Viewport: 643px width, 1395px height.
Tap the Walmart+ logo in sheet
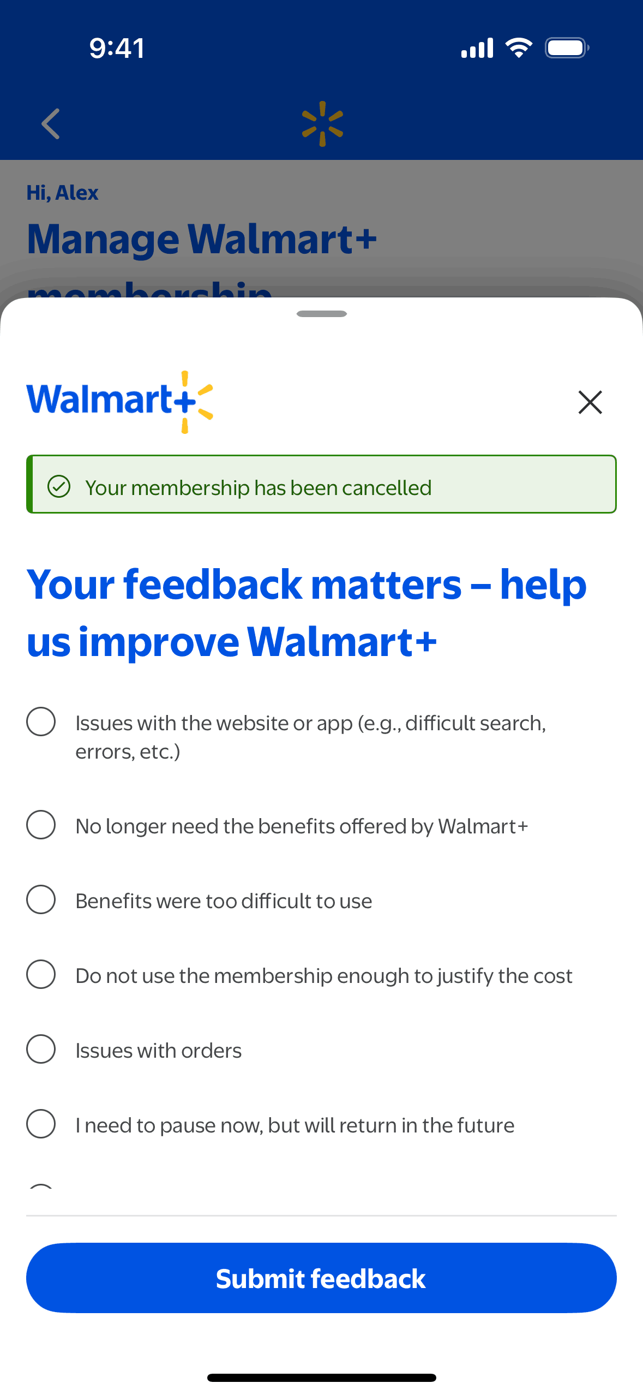[119, 401]
